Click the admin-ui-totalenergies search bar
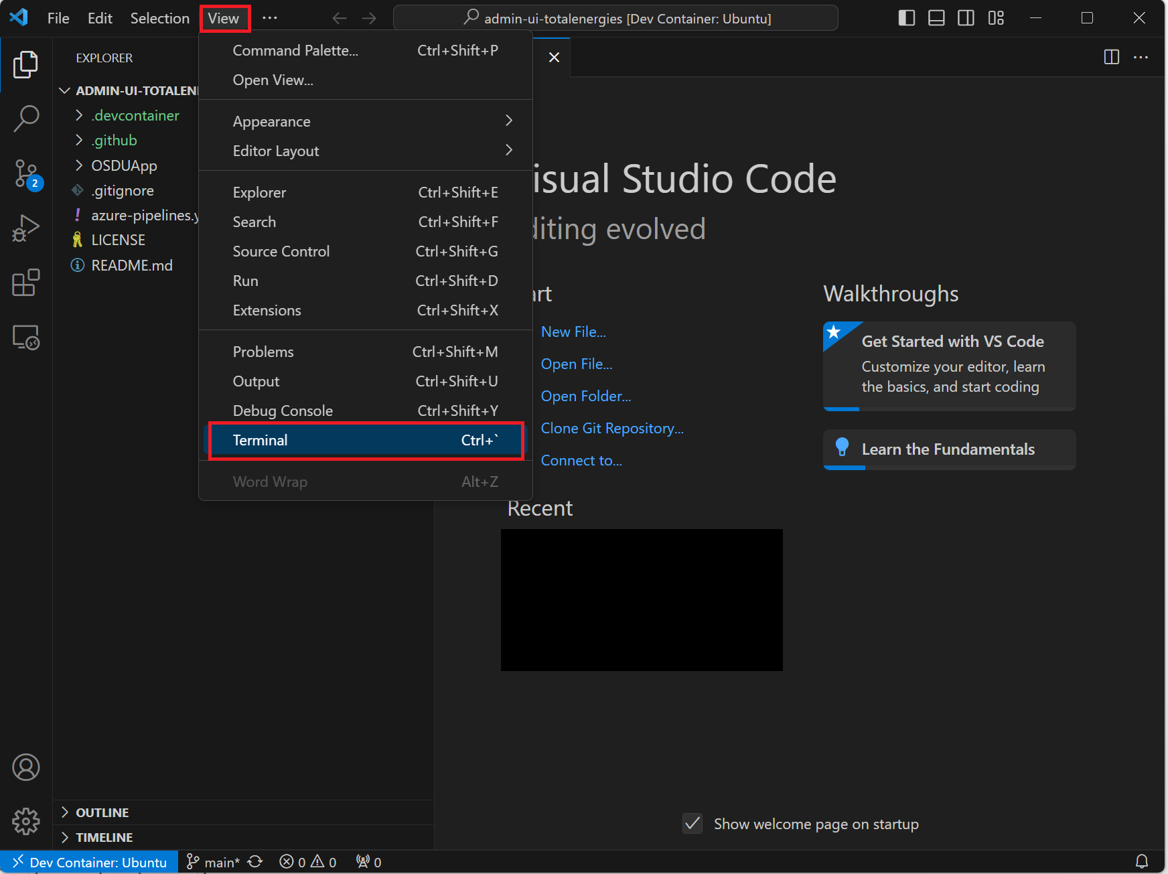 615,18
